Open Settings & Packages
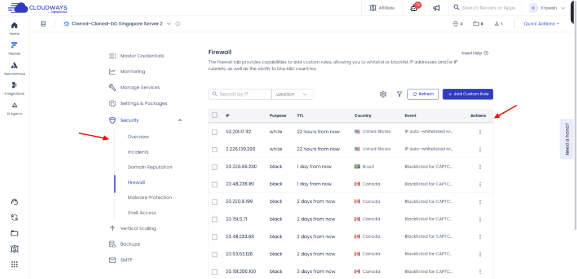The image size is (577, 279). [138, 104]
